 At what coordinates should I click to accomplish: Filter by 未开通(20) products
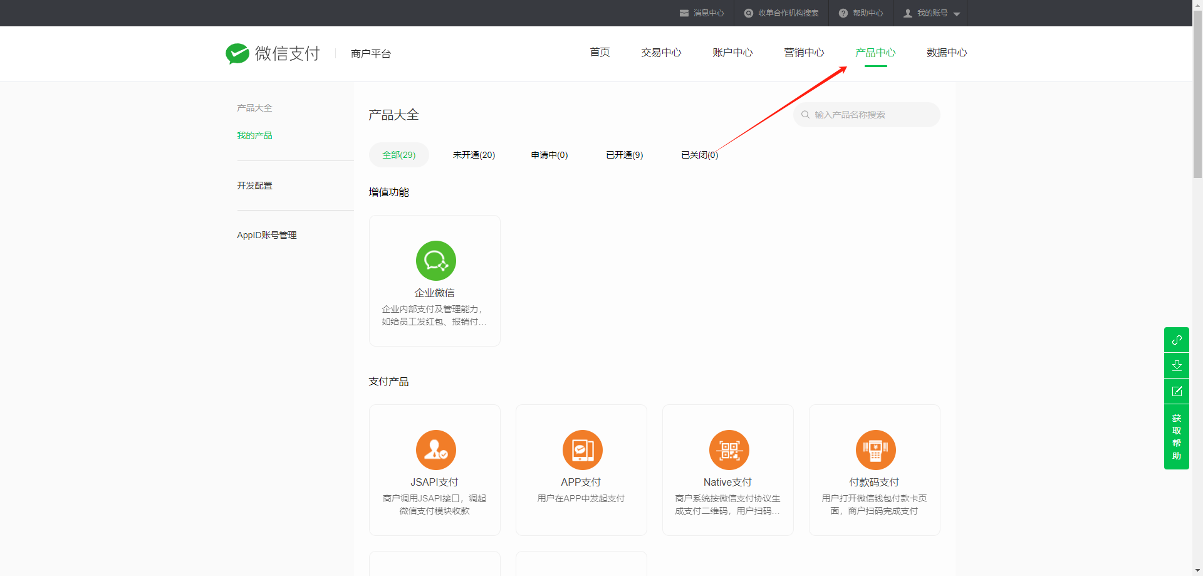(474, 155)
